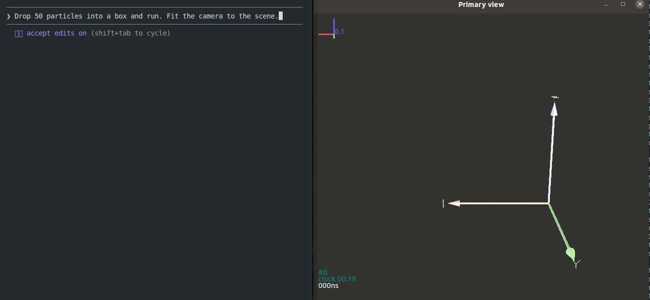Click the Y label near green axis

pos(576,264)
